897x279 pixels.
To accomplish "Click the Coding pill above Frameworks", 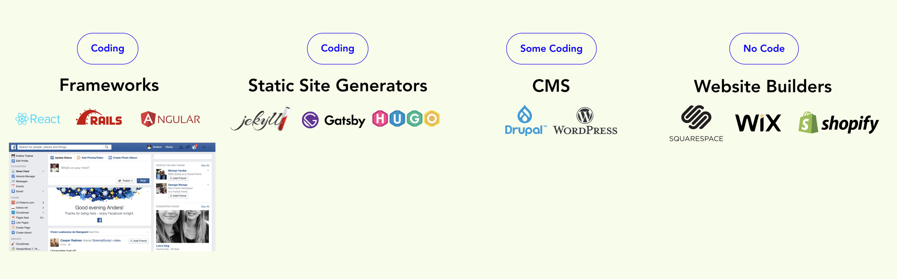I will (108, 49).
